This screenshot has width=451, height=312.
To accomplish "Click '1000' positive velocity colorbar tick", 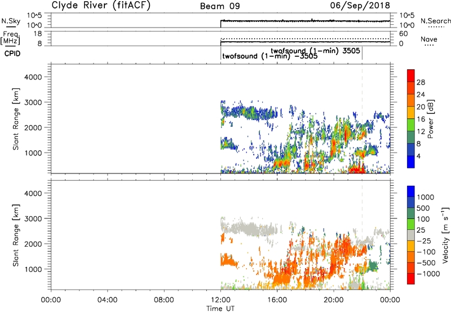I will pos(425,197).
